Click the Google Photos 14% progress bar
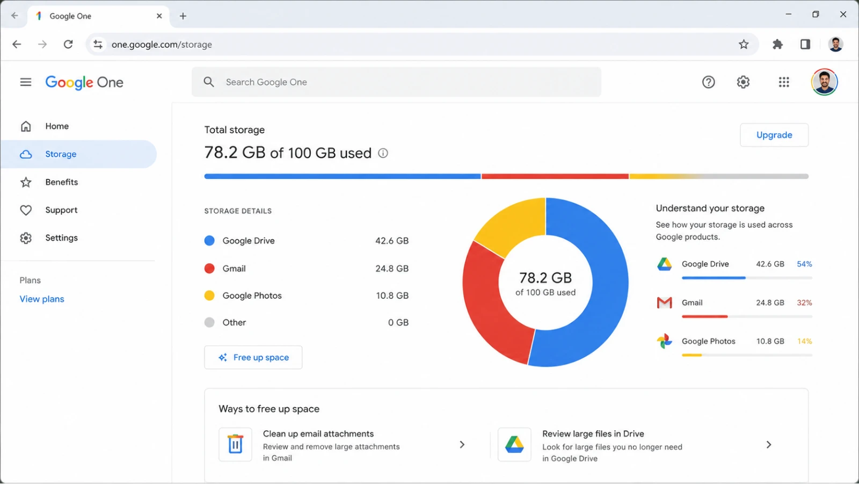This screenshot has height=484, width=859. pos(747,355)
